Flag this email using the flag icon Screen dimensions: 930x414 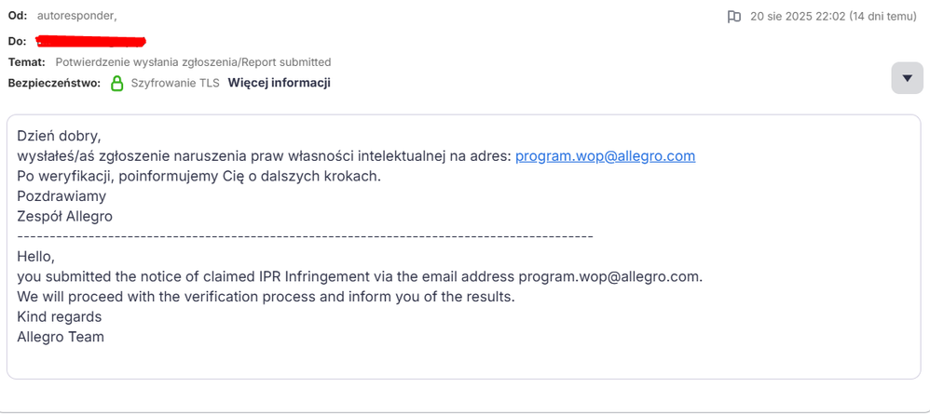pyautogui.click(x=733, y=17)
